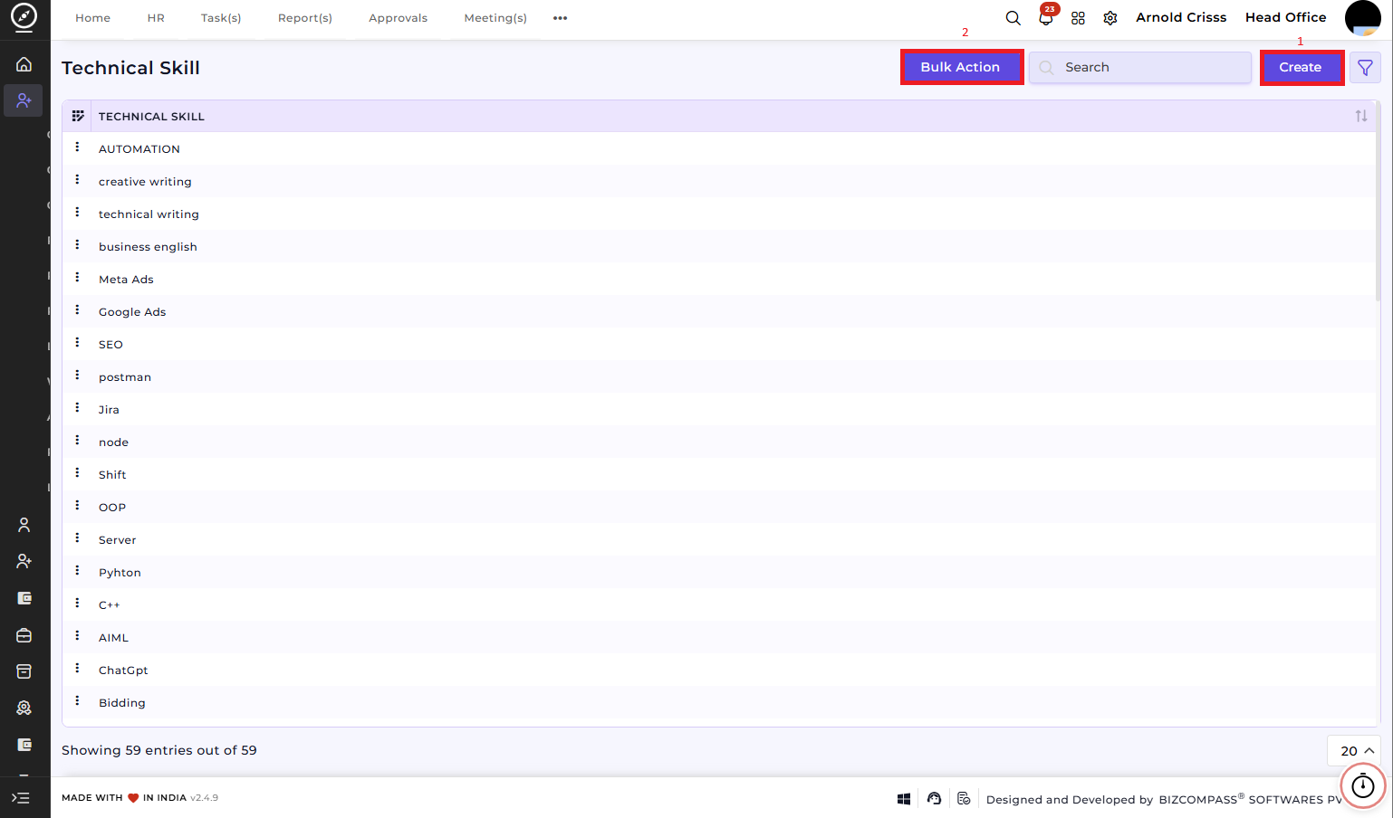Open row options for postman
The image size is (1393, 818).
[x=77, y=375]
